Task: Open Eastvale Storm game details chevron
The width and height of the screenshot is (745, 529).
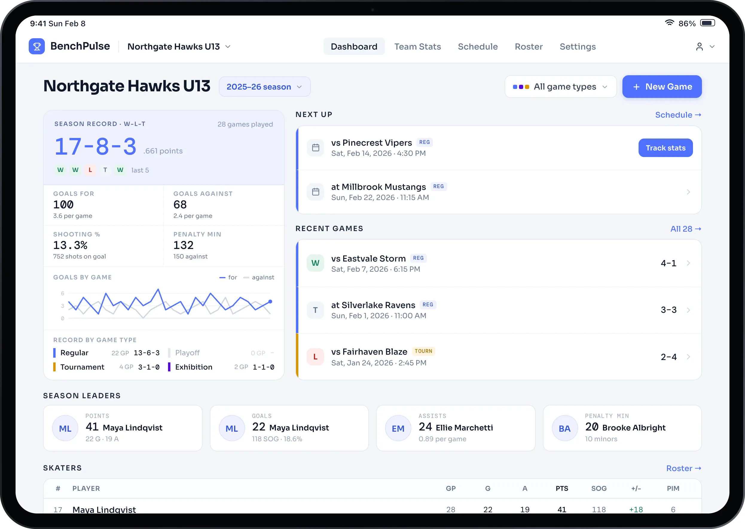Action: (688, 263)
